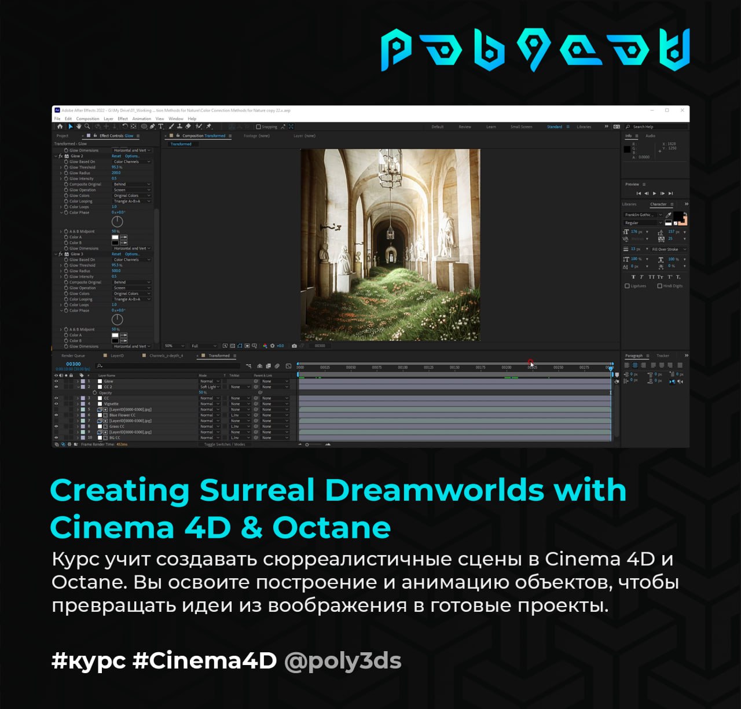Select the Hand tool
Screen dimensions: 741x709
79,126
